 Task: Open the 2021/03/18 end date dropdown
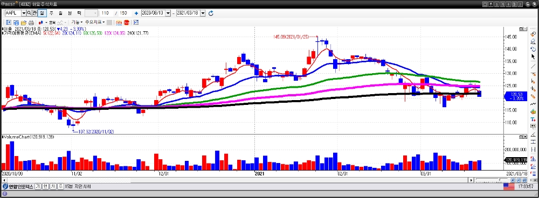(203, 13)
